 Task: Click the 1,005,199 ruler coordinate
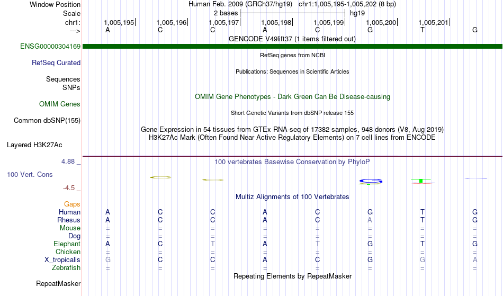pyautogui.click(x=328, y=23)
